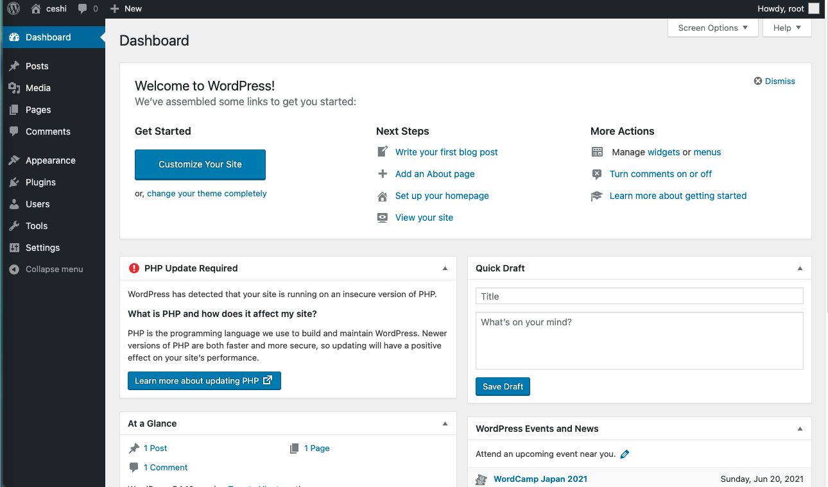828x487 pixels.
Task: Click the root user avatar
Action: (814, 8)
